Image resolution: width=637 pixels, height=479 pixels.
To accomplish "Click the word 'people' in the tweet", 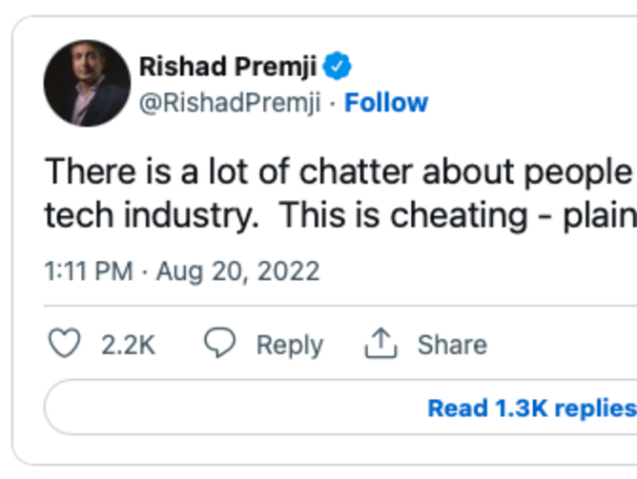I will [x=578, y=172].
